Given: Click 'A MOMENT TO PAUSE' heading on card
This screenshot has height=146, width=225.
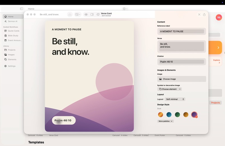Looking at the screenshot, I should (67, 29).
